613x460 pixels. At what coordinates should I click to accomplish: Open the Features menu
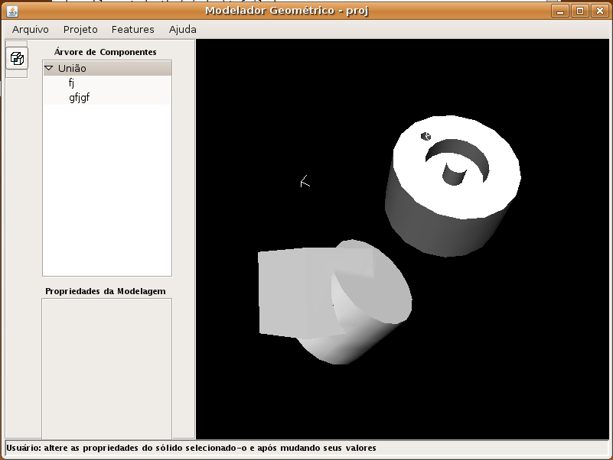(132, 29)
